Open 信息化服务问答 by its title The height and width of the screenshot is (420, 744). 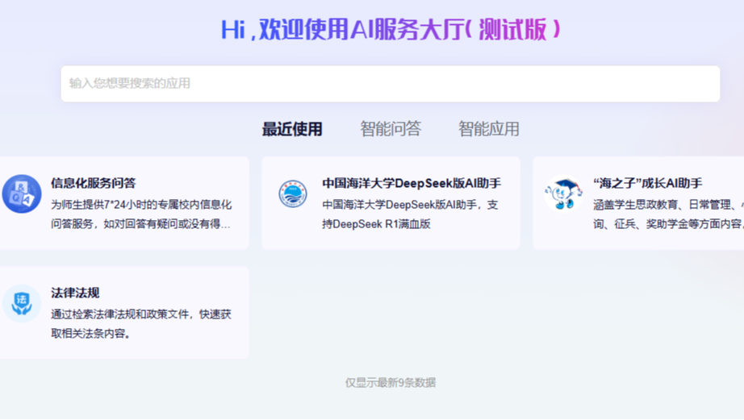pos(94,183)
